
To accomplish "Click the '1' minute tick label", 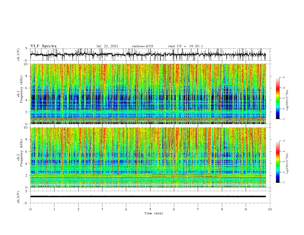I will point(54,209).
